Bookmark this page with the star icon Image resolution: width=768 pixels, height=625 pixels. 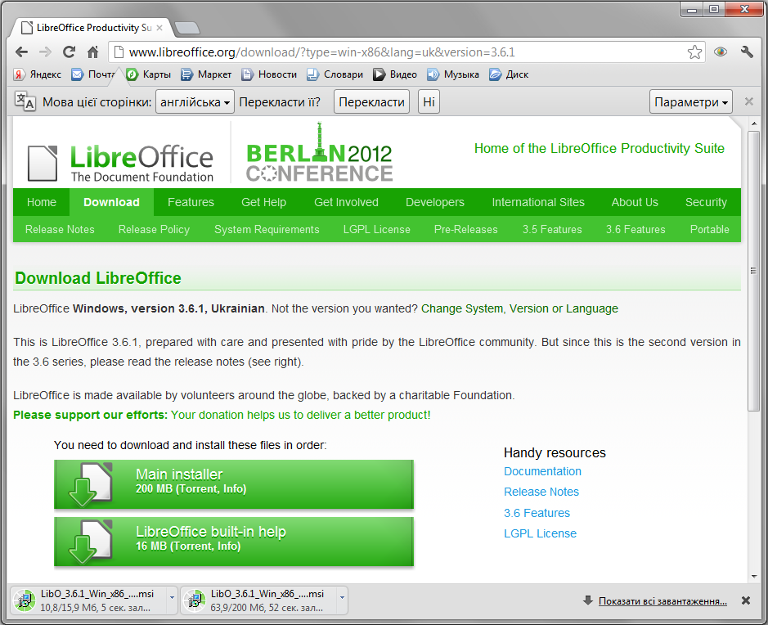pyautogui.click(x=694, y=52)
